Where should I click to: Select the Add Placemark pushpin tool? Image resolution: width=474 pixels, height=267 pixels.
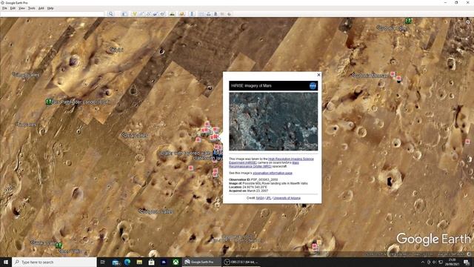click(x=134, y=14)
